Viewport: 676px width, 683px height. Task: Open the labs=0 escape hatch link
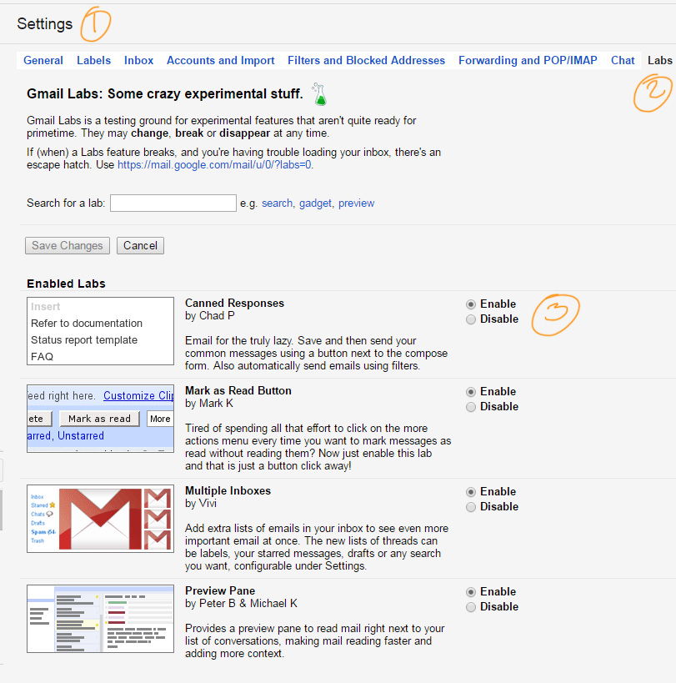click(214, 164)
